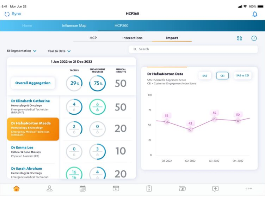
Task: Open the video presentation icon in bottom bar
Action: 116,188
